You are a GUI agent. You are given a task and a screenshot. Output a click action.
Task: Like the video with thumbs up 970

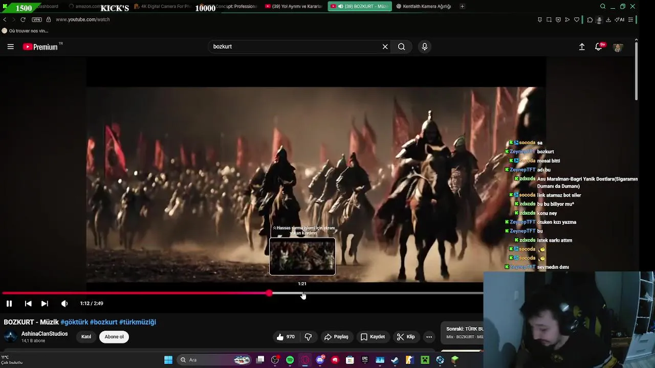[286, 337]
